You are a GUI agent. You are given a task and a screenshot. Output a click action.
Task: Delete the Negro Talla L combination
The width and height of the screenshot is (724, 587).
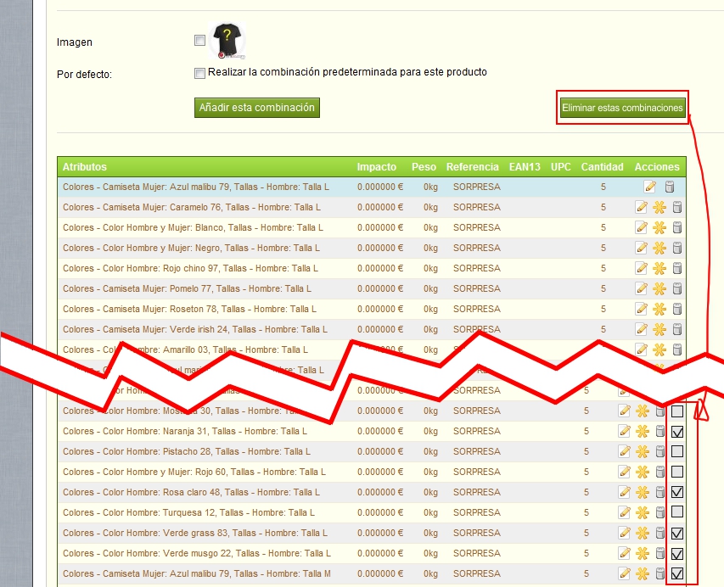pos(677,248)
